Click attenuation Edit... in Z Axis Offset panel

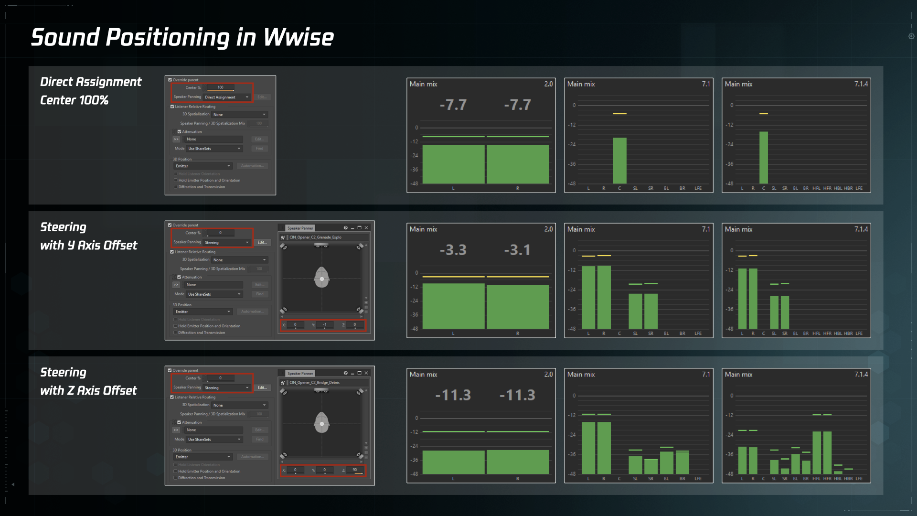260,430
